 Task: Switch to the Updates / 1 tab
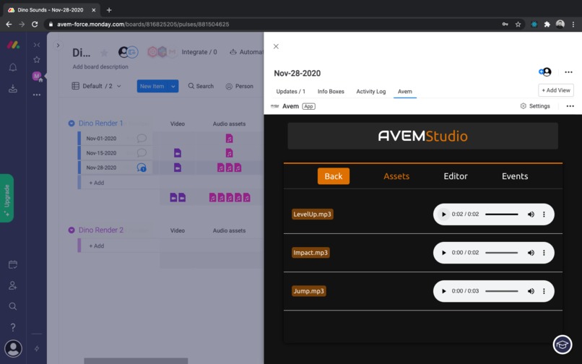(290, 92)
